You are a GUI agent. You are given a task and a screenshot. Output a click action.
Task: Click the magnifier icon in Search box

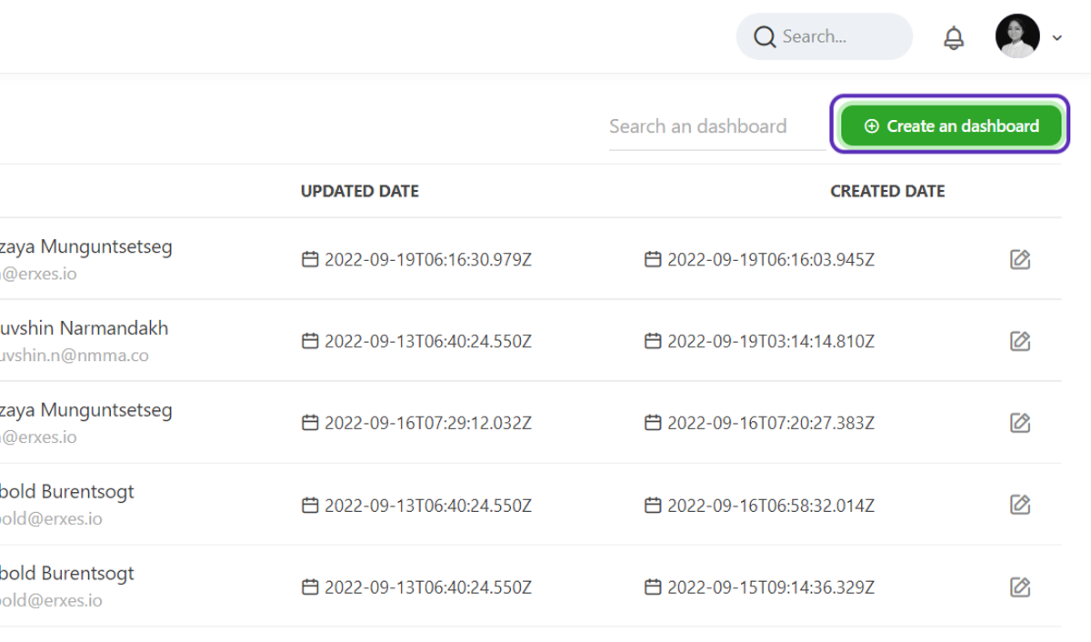[x=766, y=36]
